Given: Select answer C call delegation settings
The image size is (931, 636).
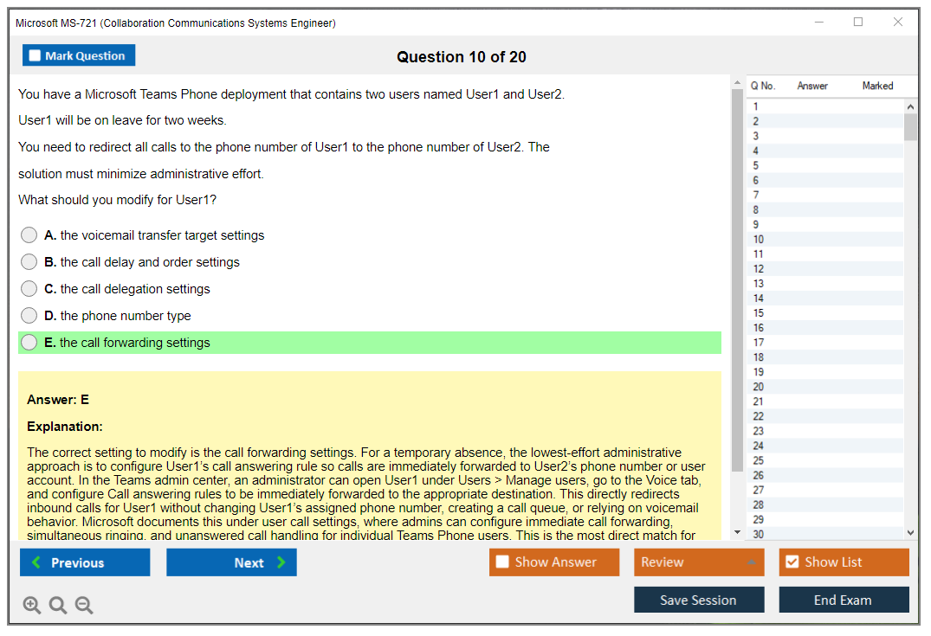Looking at the screenshot, I should (x=29, y=288).
